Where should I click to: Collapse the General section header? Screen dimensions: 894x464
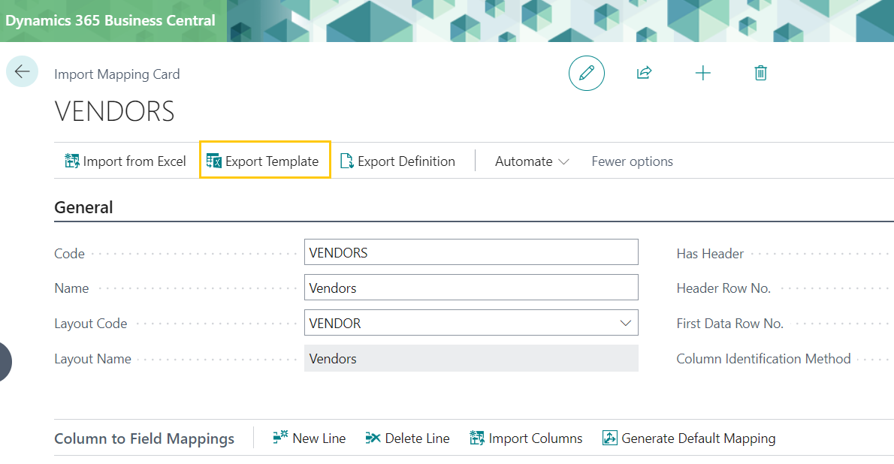[83, 207]
